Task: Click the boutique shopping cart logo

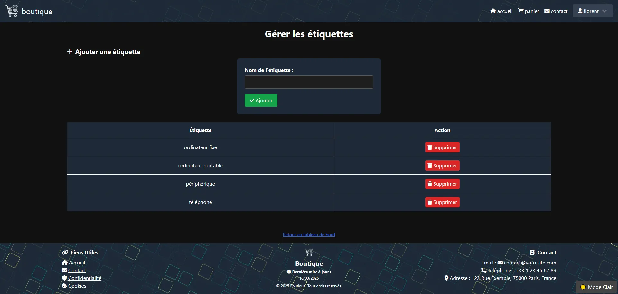Action: click(x=12, y=11)
